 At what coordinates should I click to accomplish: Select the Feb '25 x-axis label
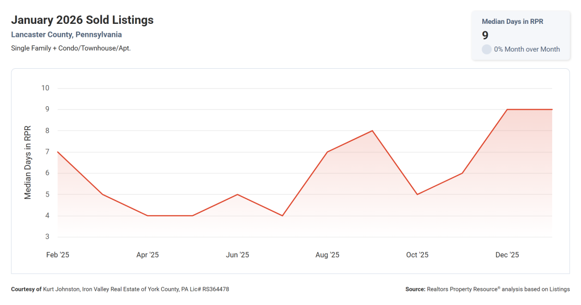(x=58, y=255)
